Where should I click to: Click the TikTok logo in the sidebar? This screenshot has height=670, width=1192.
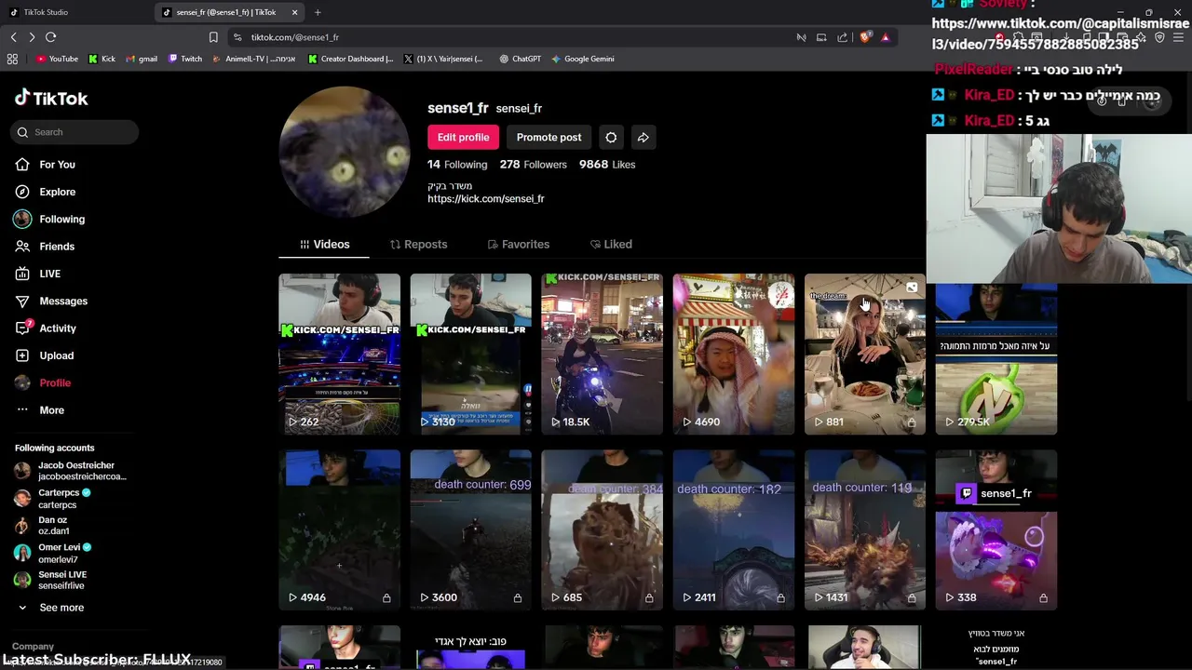pos(51,98)
